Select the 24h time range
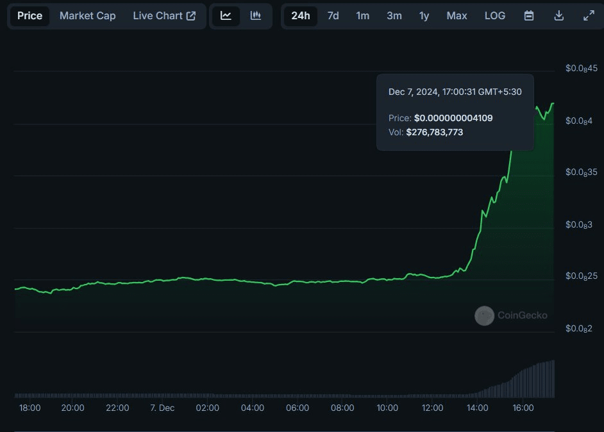The image size is (604, 432). [x=301, y=16]
